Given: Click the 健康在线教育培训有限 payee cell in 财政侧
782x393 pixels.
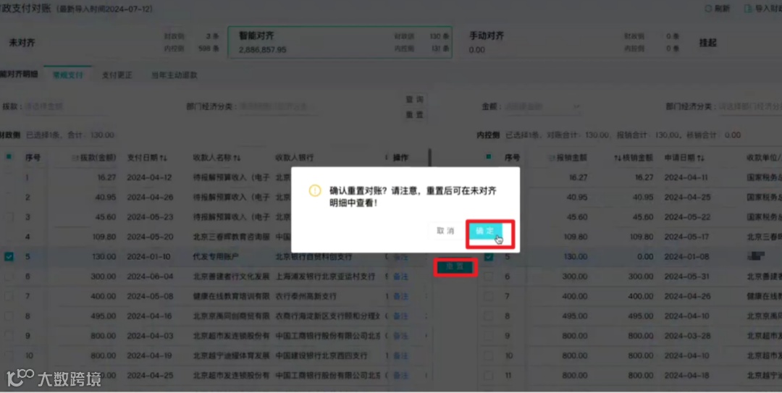Looking at the screenshot, I should tap(231, 296).
